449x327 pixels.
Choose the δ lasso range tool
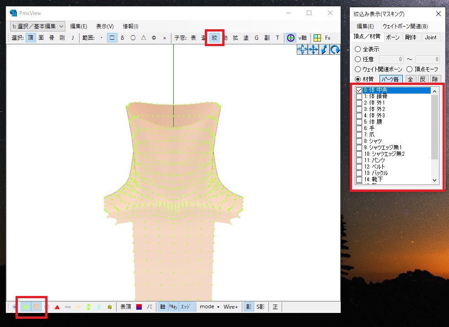click(x=122, y=38)
